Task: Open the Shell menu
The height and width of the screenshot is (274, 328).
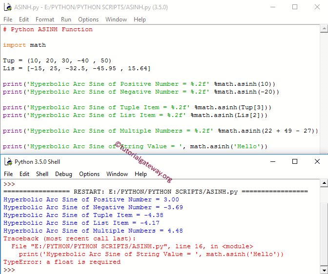Action: pyautogui.click(x=42, y=174)
